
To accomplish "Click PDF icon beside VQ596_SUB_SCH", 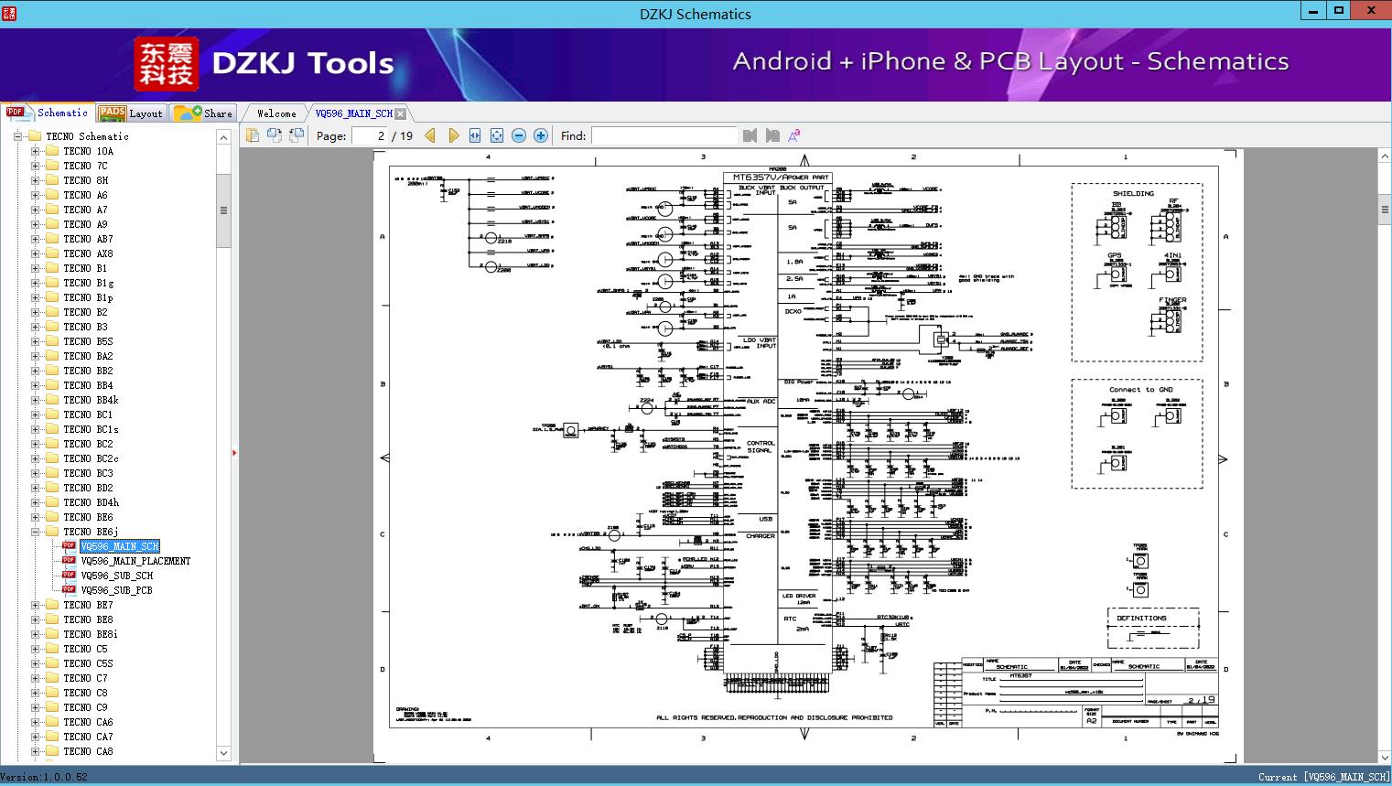I will [x=69, y=575].
